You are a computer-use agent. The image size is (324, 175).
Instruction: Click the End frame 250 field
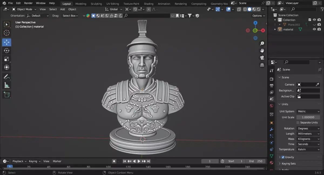(x=255, y=161)
